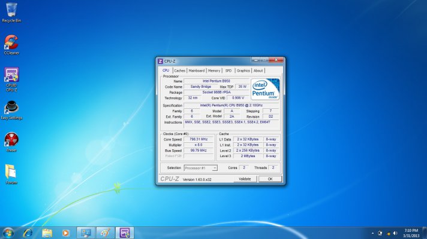Activate the CPU-Z taskbar button
Image resolution: width=427 pixels, height=239 pixels.
coord(125,233)
